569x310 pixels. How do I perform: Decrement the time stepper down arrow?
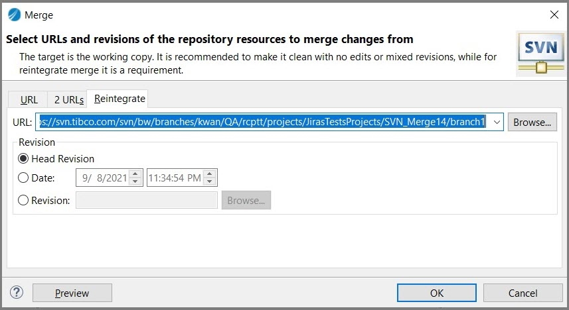(210, 181)
